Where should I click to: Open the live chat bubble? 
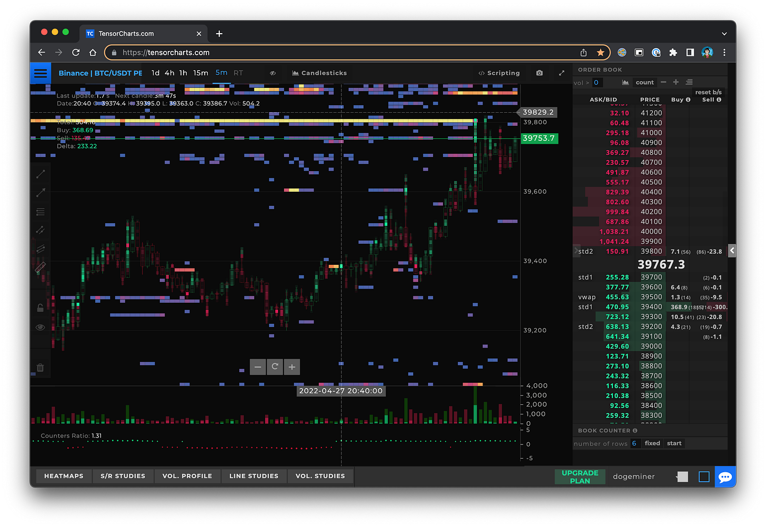(725, 477)
